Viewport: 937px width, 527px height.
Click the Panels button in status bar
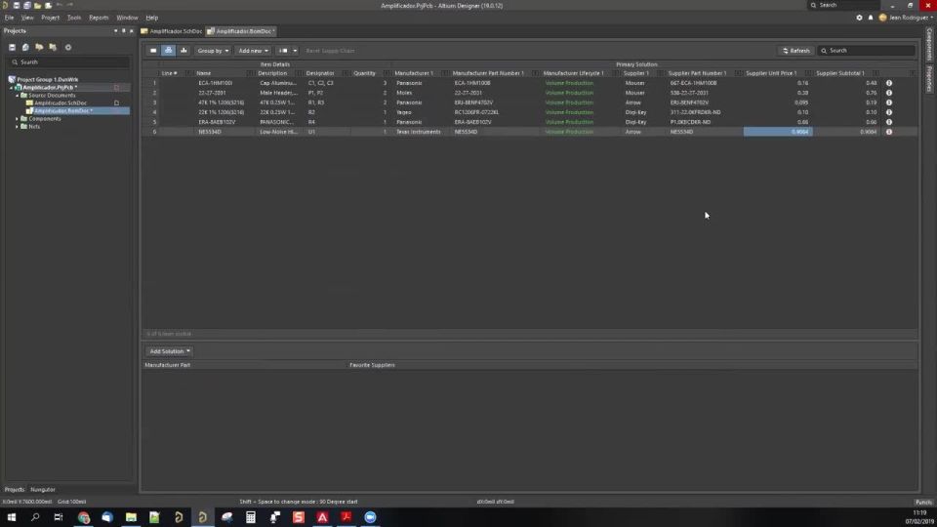923,502
